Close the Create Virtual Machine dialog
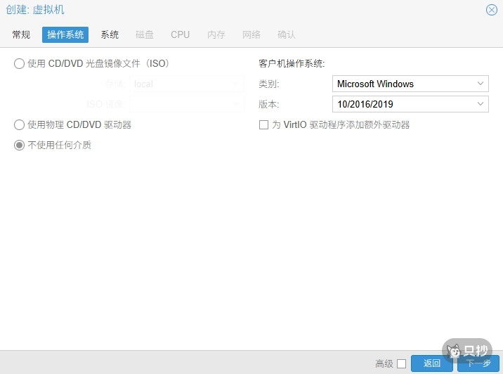 pyautogui.click(x=492, y=10)
